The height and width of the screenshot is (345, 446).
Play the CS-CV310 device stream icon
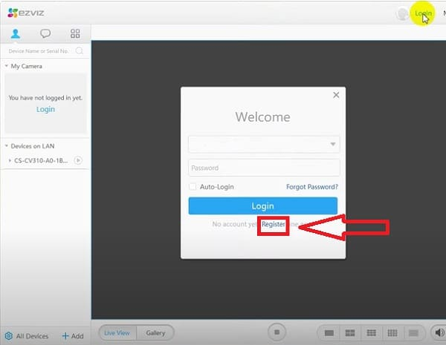[x=78, y=160]
